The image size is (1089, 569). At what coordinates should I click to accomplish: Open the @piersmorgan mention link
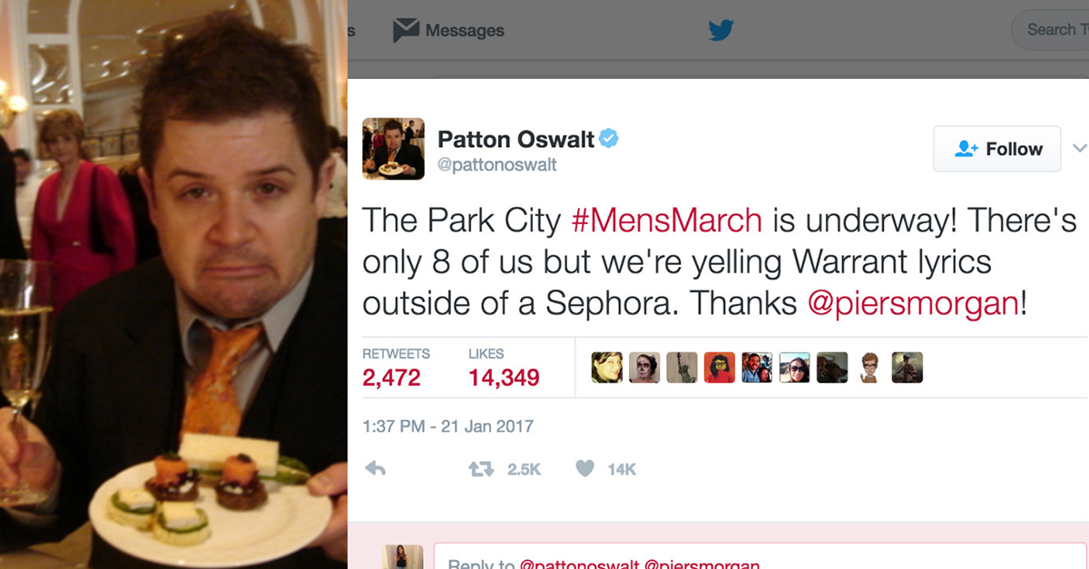[913, 303]
